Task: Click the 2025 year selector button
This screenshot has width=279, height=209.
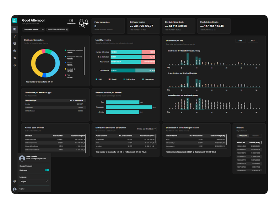Action: tap(253, 41)
